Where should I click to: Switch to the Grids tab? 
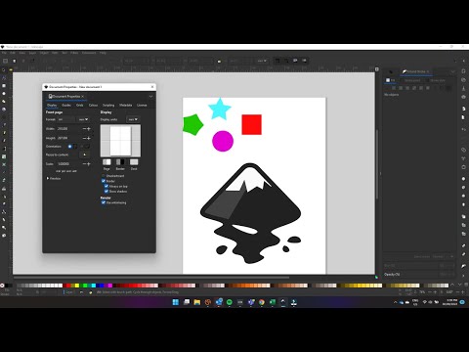click(80, 105)
